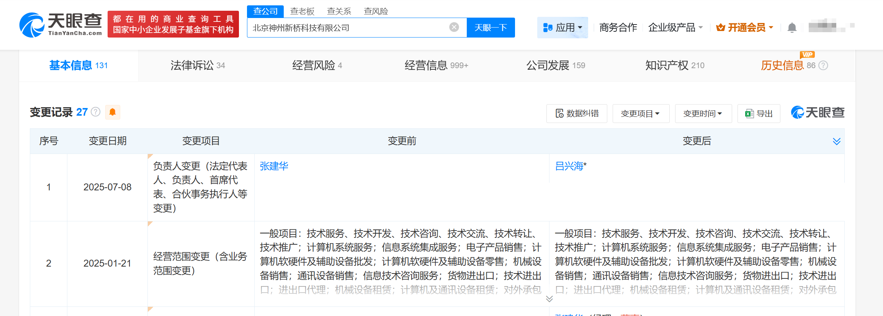Switch to the 法律诉讼 tab
The image size is (883, 316).
[x=198, y=65]
